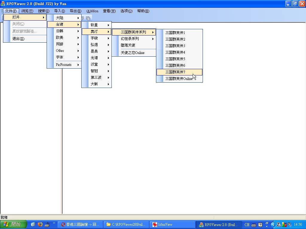Expand the 弘煜 publisher submenu
The height and width of the screenshot is (229, 306).
click(x=97, y=45)
